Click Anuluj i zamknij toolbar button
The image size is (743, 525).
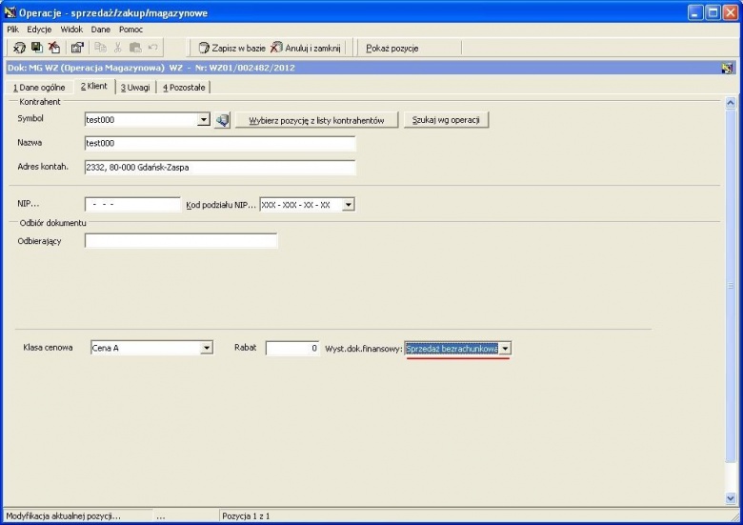(306, 48)
